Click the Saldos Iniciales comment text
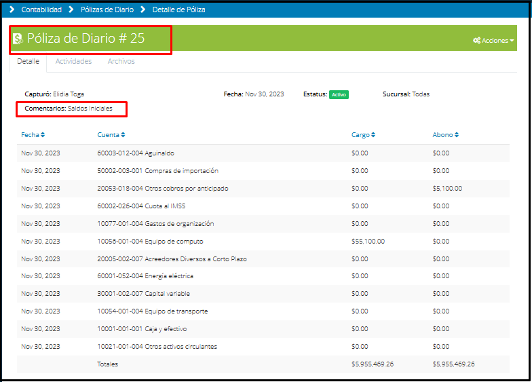532x382 pixels. [90, 109]
